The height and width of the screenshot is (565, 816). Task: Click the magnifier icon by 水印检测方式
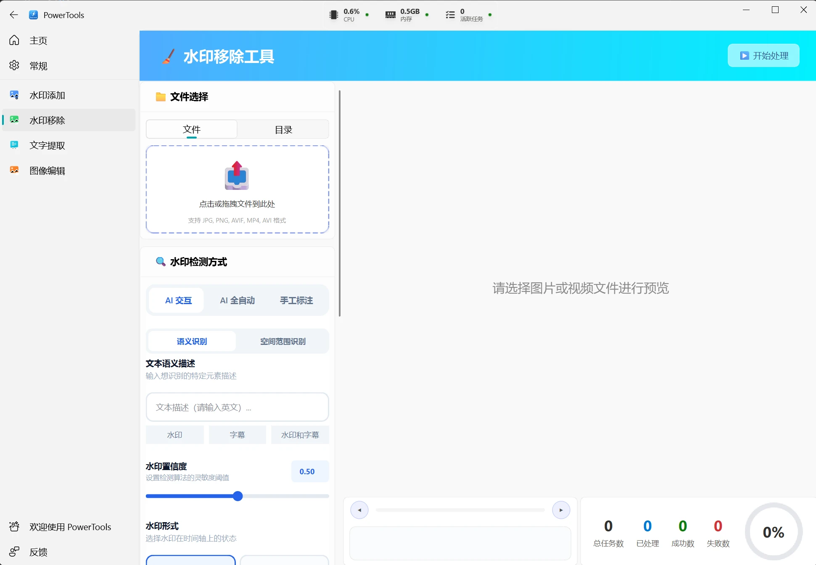tap(161, 262)
